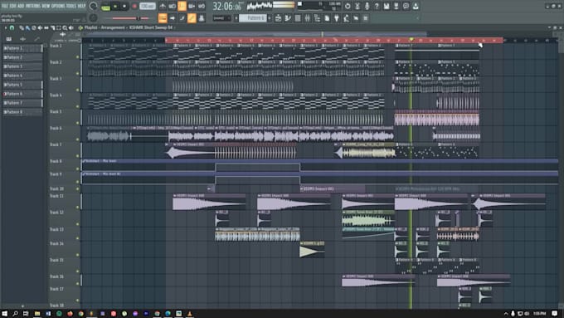Mute Track 1 using its green dot
The height and width of the screenshot is (318, 564).
(78, 57)
